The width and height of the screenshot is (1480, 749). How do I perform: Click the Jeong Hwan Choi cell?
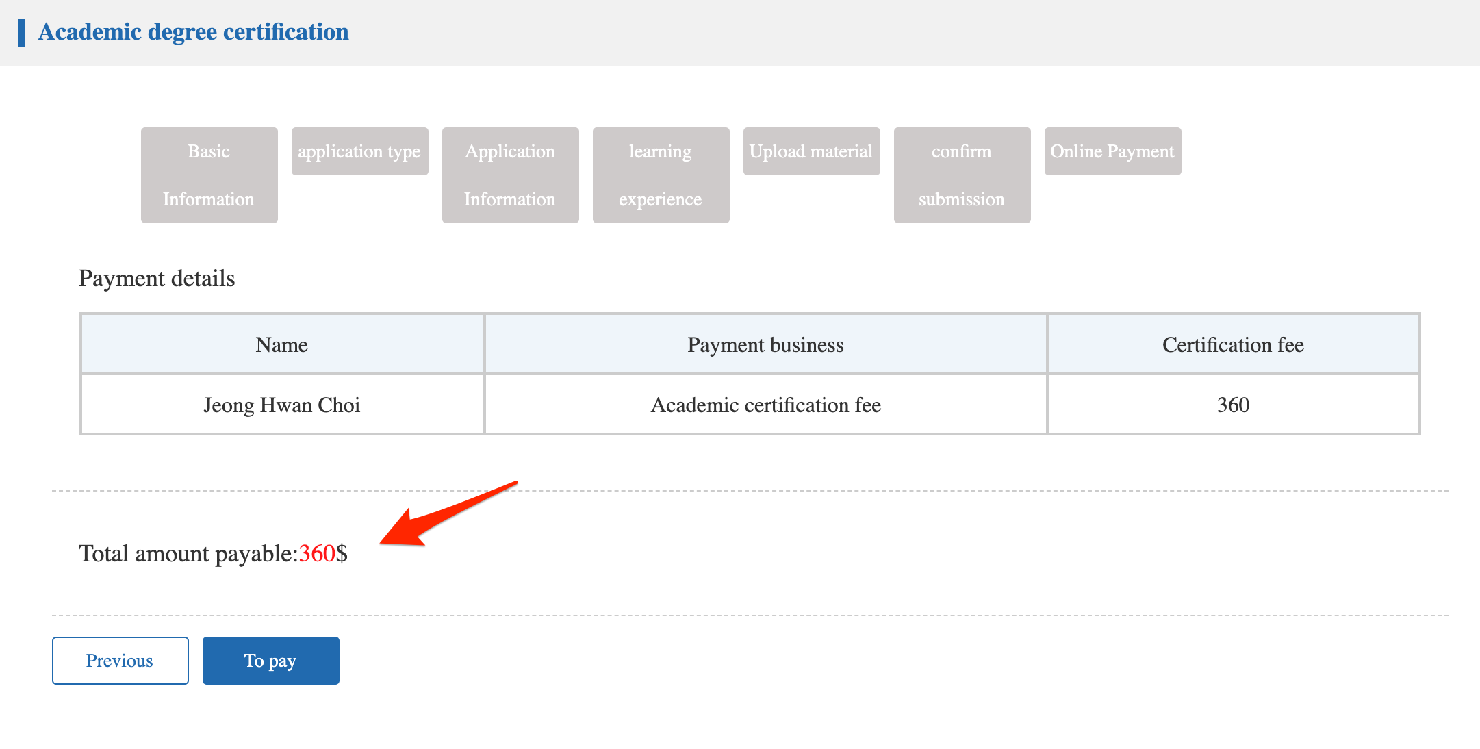282,405
